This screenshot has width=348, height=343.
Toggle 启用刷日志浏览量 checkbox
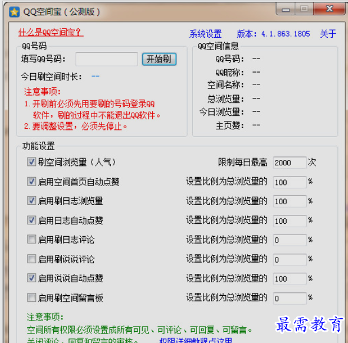click(31, 201)
